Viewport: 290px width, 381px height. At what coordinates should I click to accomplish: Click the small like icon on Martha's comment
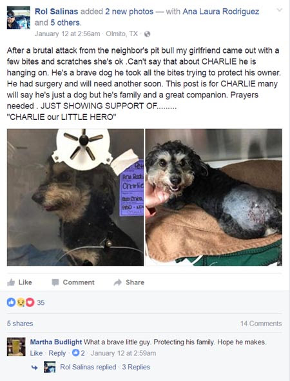pos(76,353)
